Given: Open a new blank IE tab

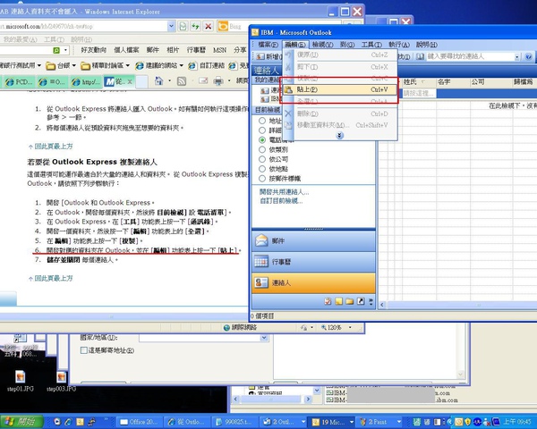Looking at the screenshot, I should pos(141,81).
